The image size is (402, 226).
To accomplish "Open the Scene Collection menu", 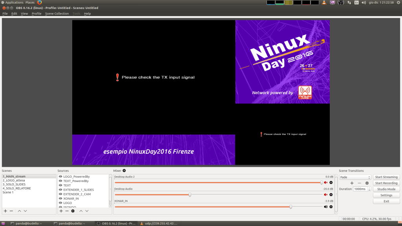I will (57, 14).
